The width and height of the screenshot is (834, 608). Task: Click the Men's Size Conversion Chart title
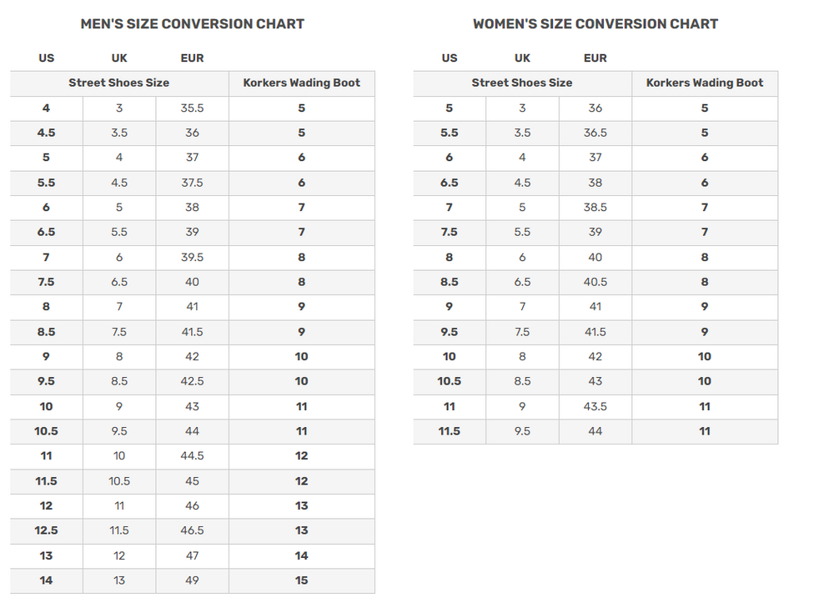pos(192,24)
